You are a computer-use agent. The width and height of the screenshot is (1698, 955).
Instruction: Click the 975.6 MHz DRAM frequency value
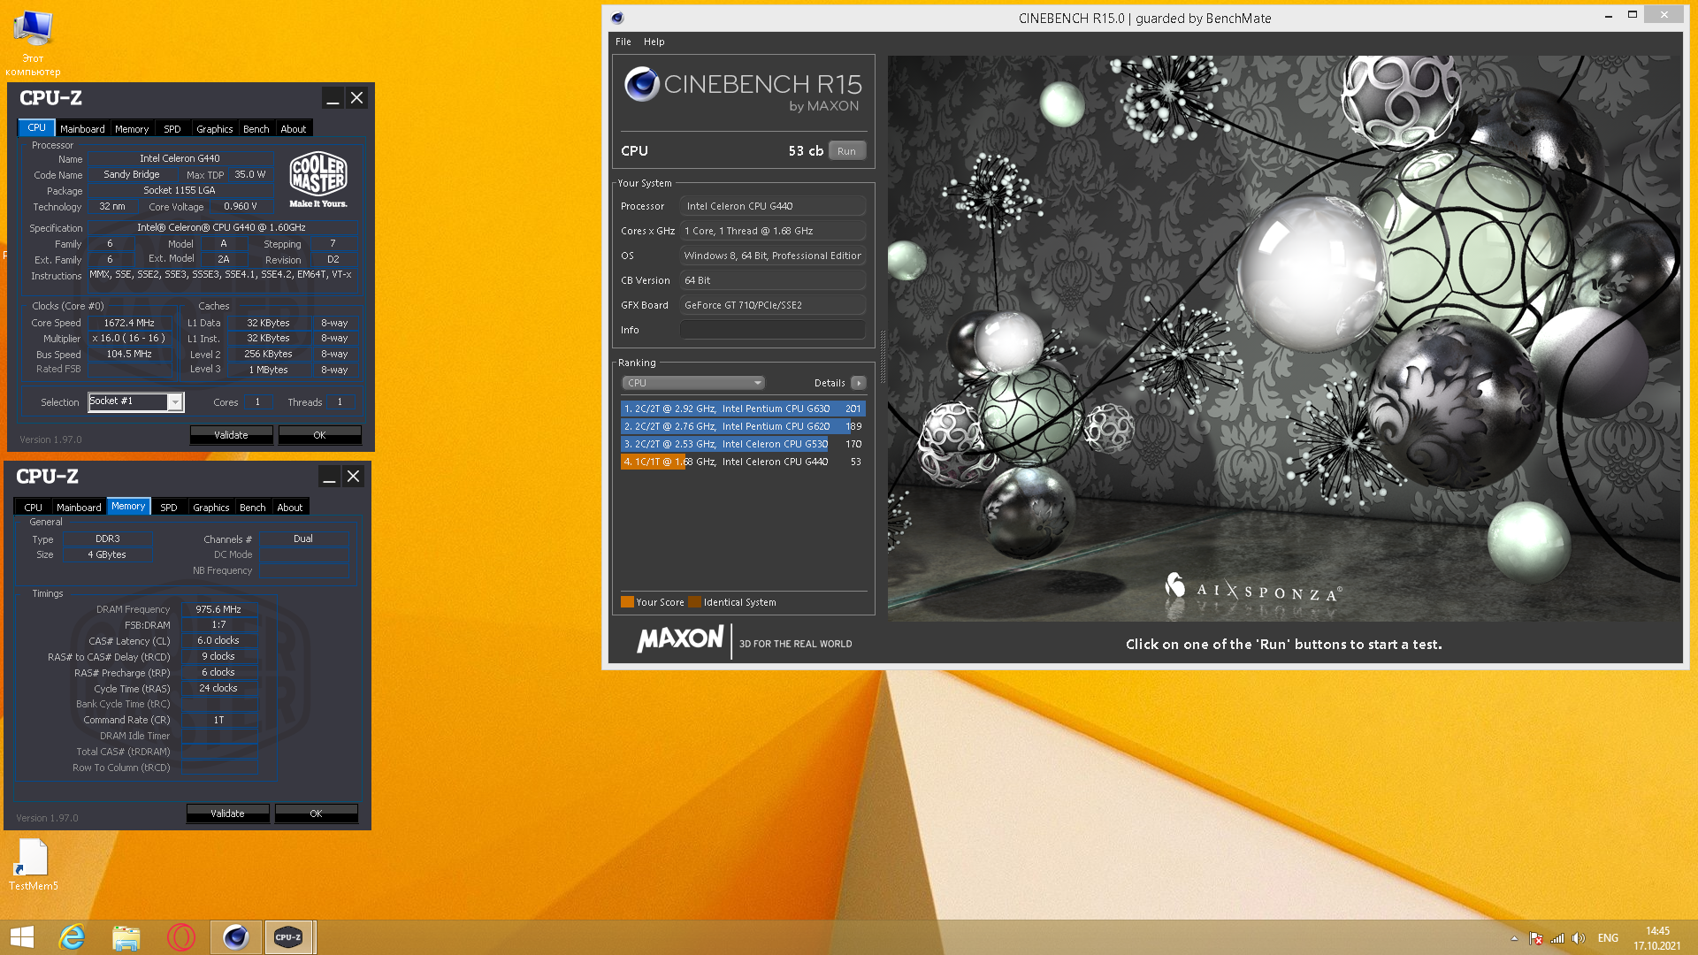[218, 609]
